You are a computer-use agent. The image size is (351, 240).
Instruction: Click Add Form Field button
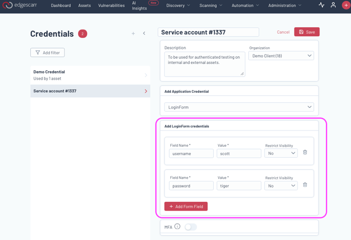[x=186, y=206]
